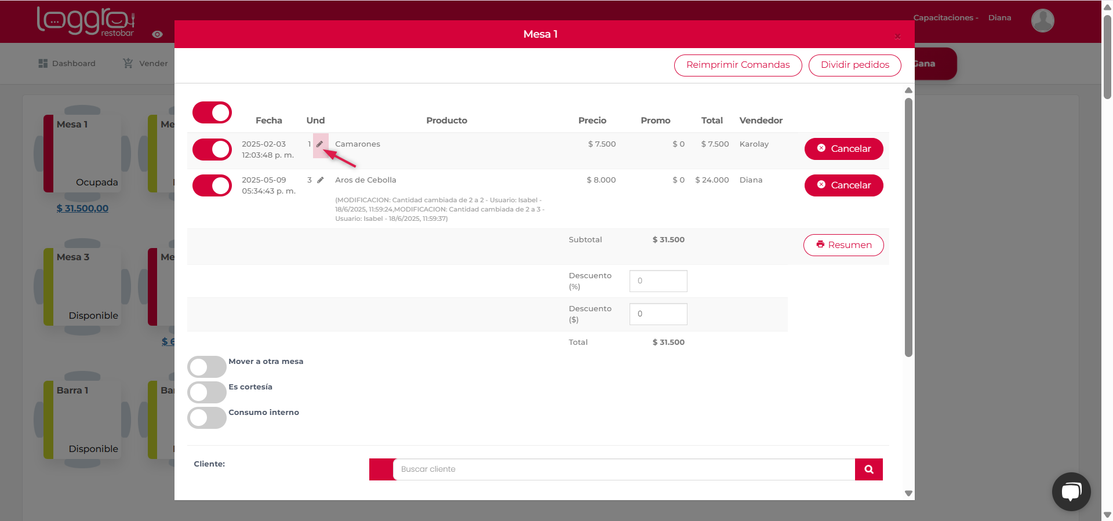This screenshot has width=1113, height=521.
Task: Cancel the Camarones order line
Action: [x=843, y=149]
